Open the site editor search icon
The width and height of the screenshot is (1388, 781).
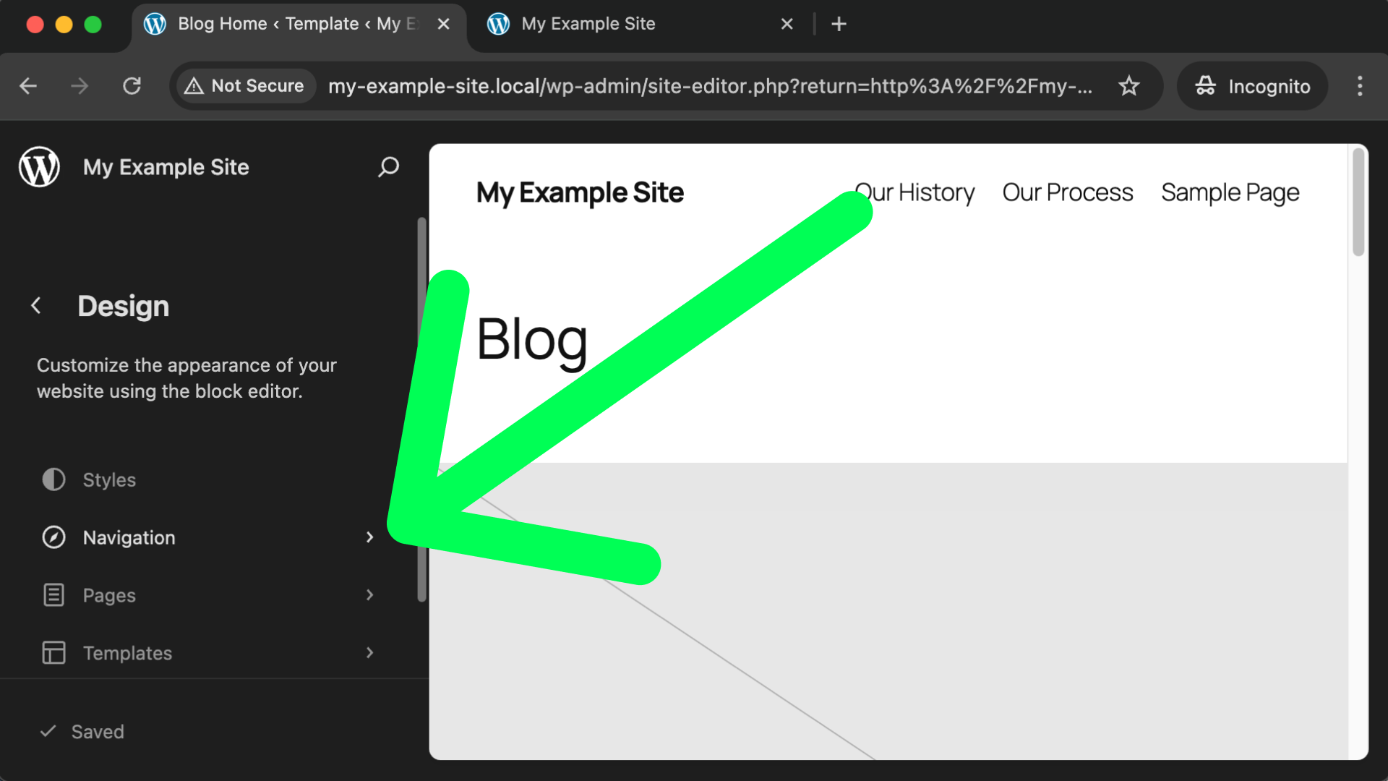click(x=388, y=167)
